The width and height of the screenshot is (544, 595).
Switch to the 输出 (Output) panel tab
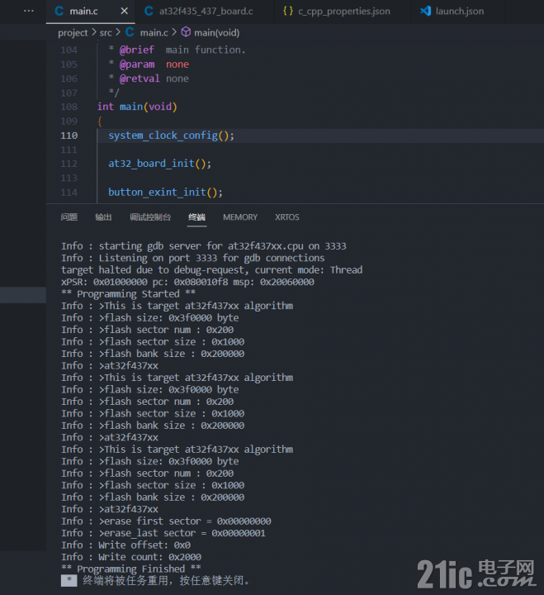coord(103,217)
